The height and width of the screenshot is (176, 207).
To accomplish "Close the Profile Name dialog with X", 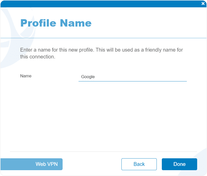I will (x=203, y=4).
